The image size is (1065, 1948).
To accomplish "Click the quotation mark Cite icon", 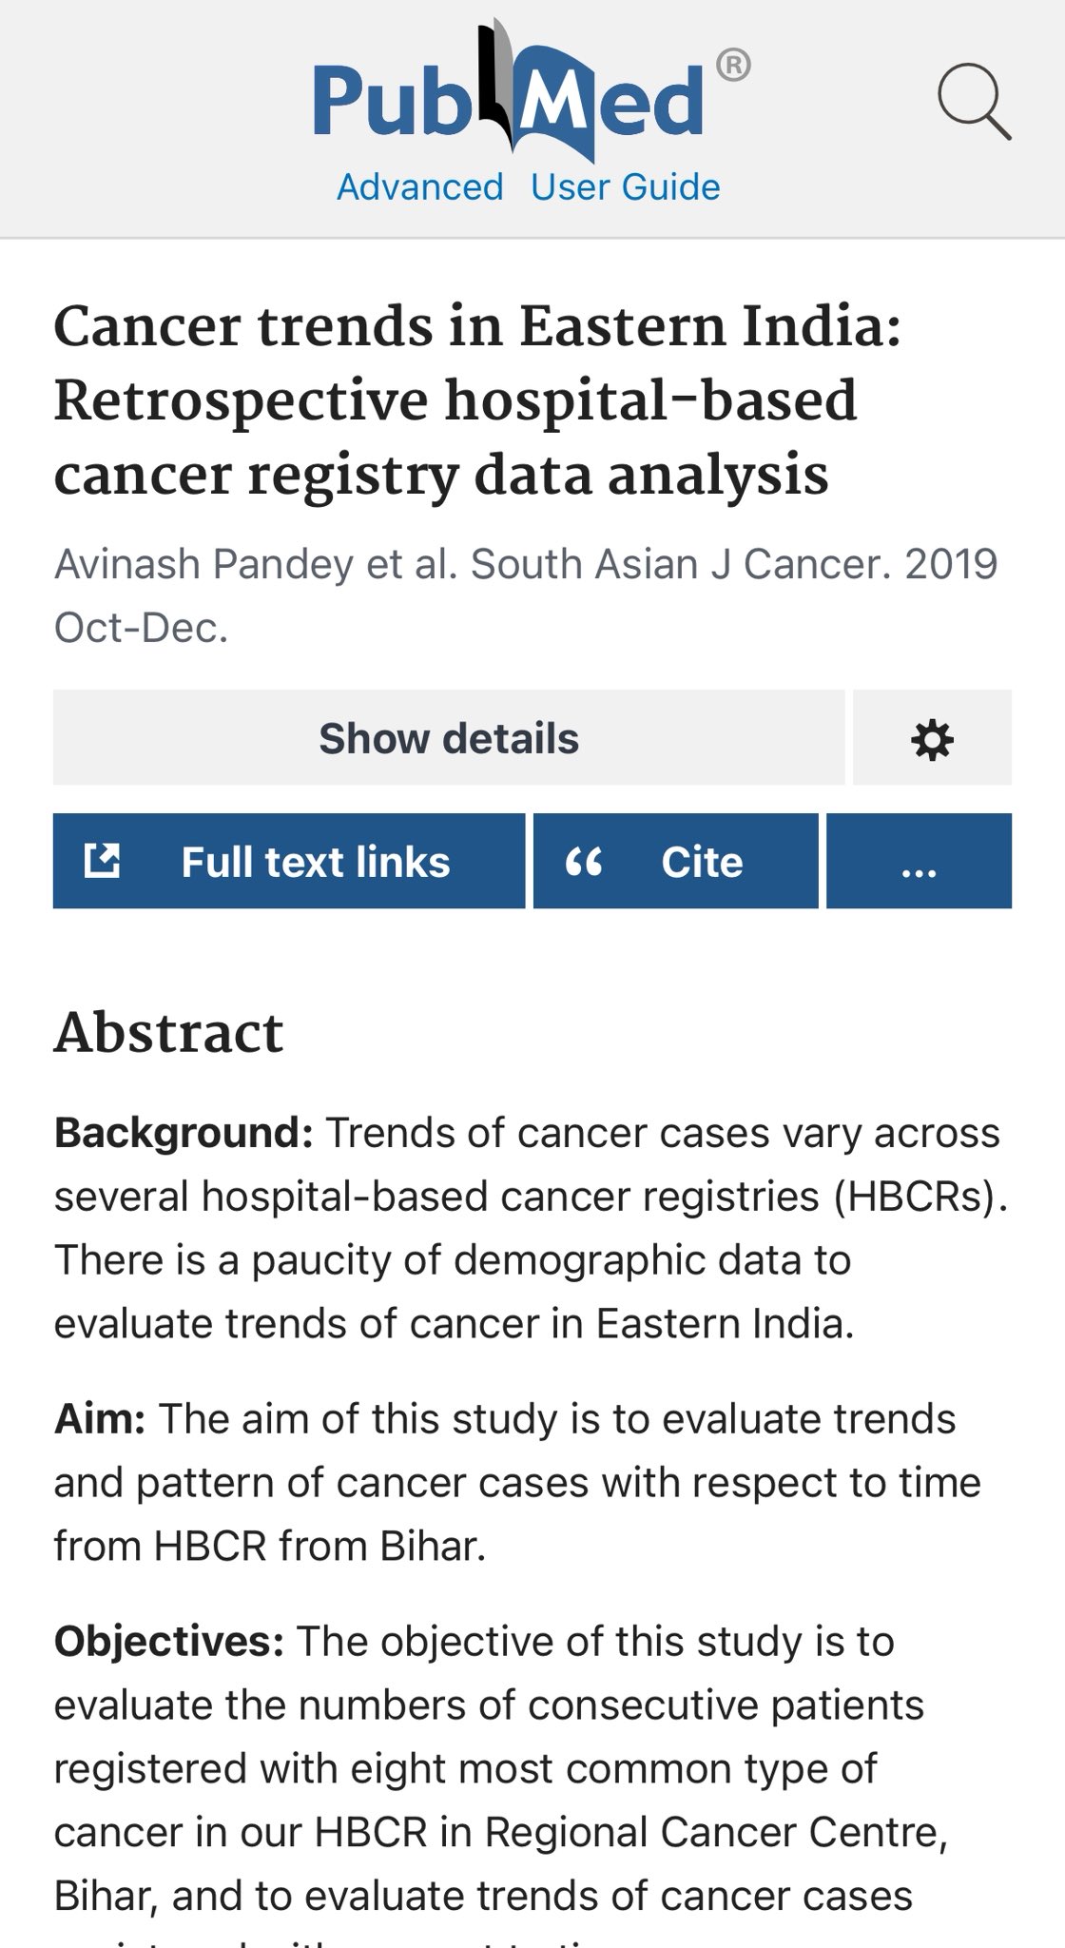I will pyautogui.click(x=584, y=862).
